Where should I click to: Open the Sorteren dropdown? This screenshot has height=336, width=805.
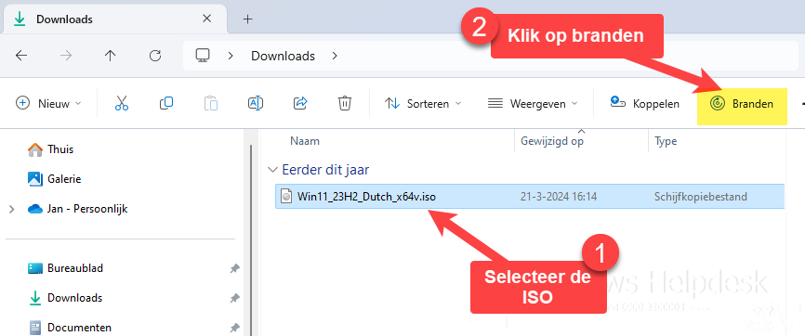(423, 104)
